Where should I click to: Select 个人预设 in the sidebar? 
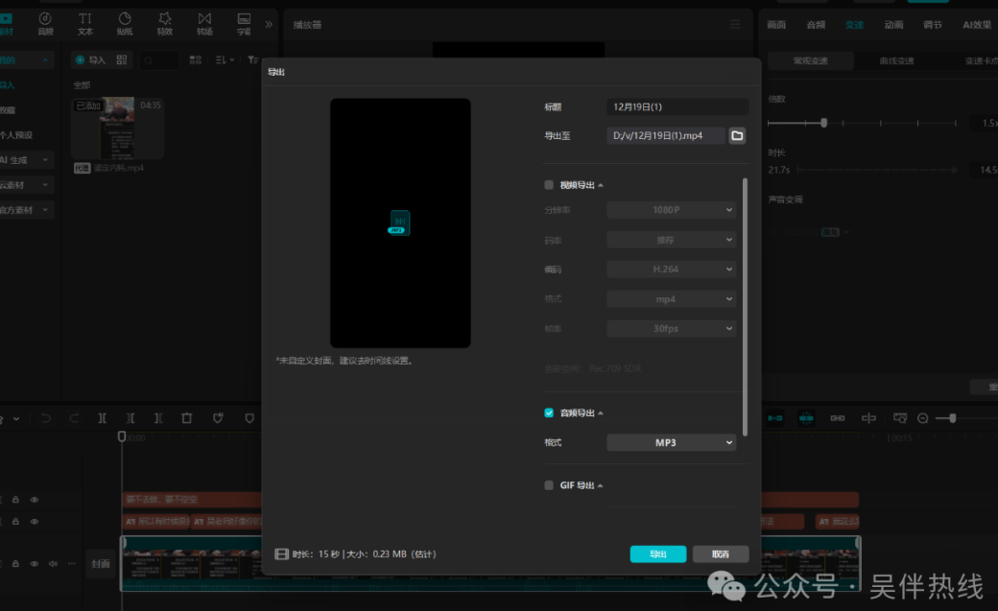[x=16, y=135]
